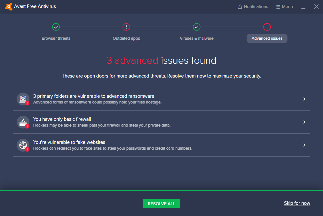Open 'You have only basic firewall' row
Screen dimensions: 323x216
[161, 122]
